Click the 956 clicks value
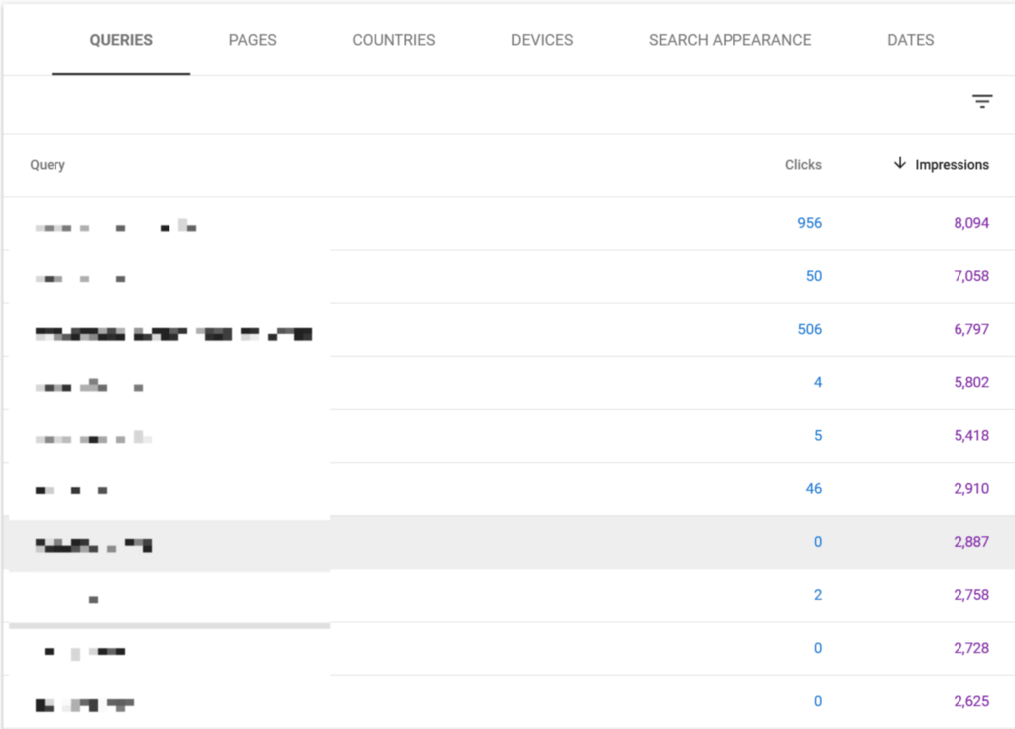Image resolution: width=1015 pixels, height=729 pixels. (809, 223)
